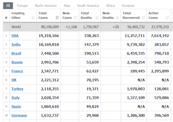The height and width of the screenshot is (122, 173).
Task: Follow the Brazil link
Action: tap(16, 53)
